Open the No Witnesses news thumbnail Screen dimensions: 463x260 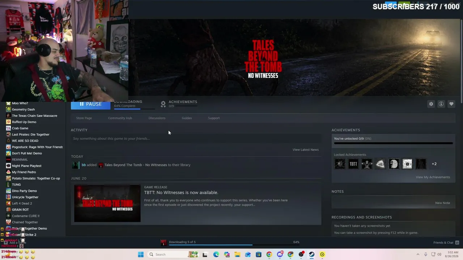click(x=107, y=203)
